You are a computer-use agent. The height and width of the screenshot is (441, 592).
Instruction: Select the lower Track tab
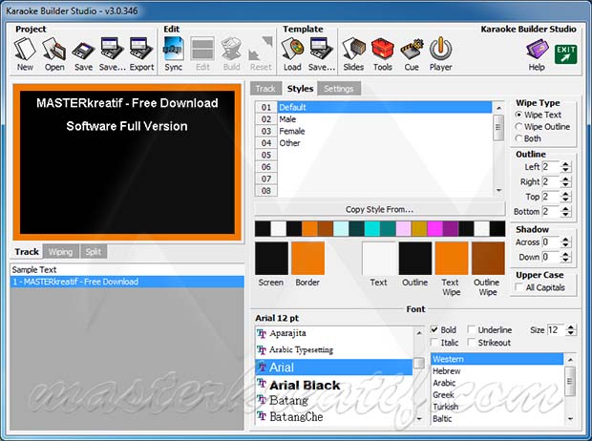(27, 252)
